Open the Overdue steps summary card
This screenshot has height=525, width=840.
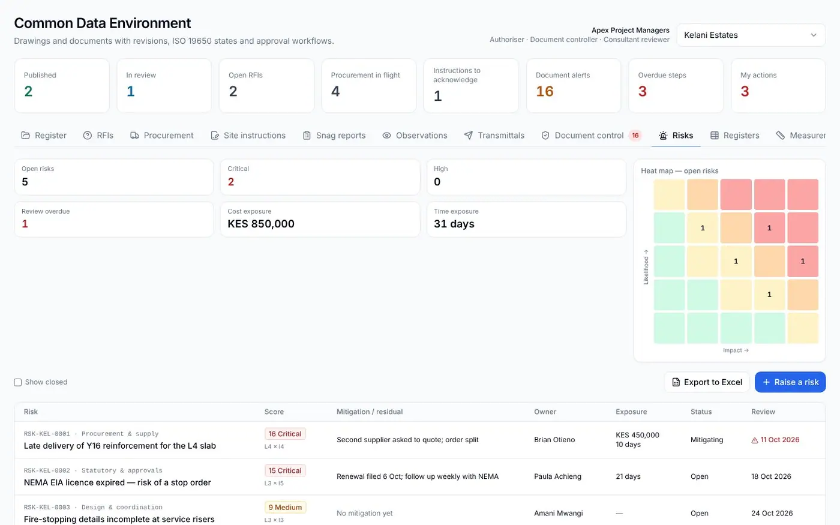pyautogui.click(x=676, y=85)
